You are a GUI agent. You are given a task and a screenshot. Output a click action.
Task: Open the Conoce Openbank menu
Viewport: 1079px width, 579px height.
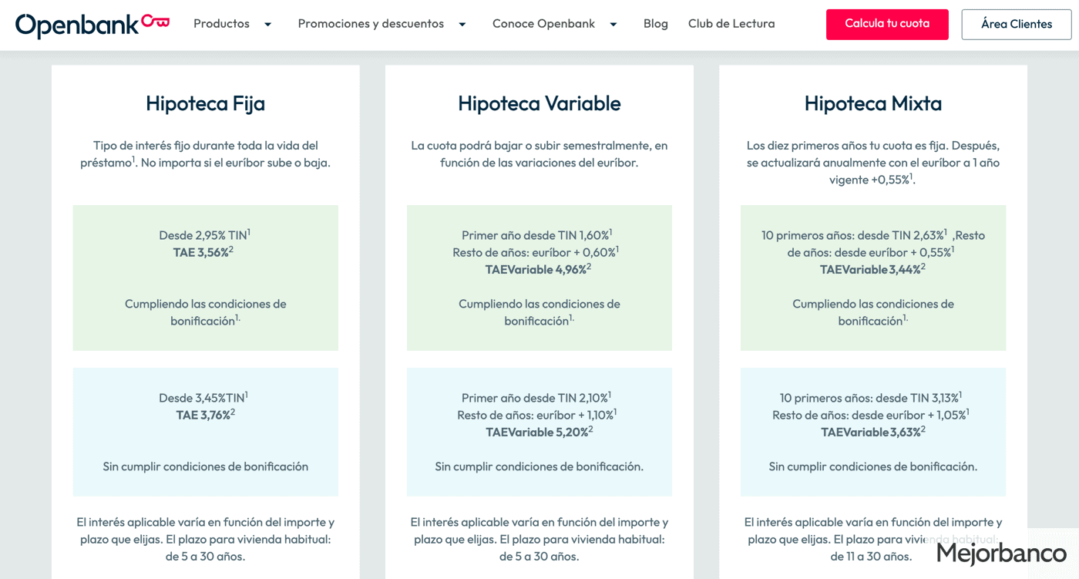[x=543, y=24]
